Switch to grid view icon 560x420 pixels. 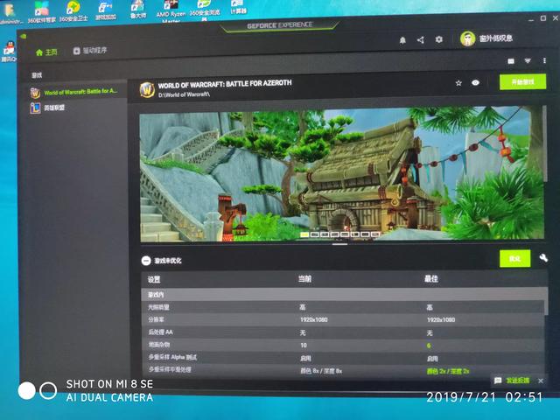511,61
